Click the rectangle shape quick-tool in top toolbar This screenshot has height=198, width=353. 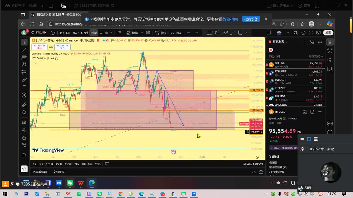click(240, 33)
